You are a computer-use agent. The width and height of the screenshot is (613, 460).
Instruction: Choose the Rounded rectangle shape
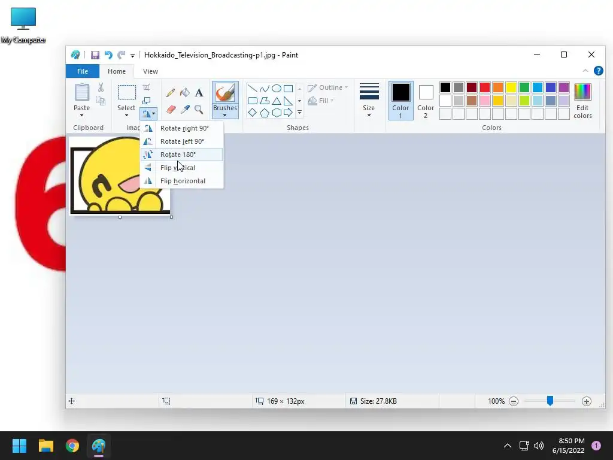(x=253, y=101)
